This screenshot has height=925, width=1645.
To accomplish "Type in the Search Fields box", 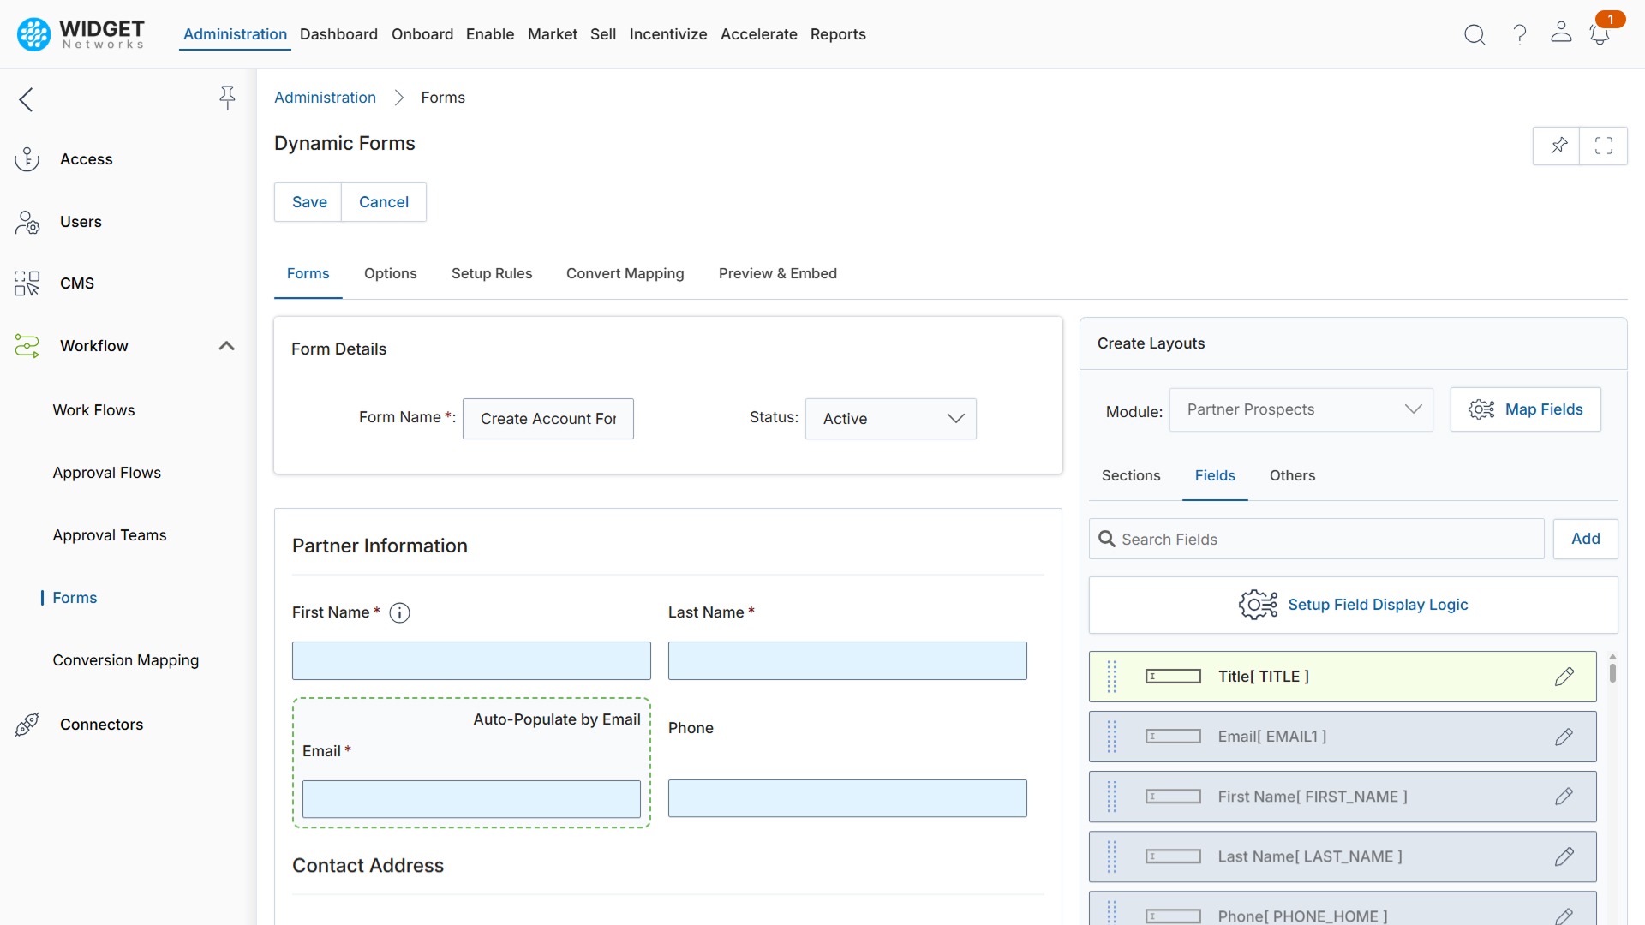I will pos(1317,539).
